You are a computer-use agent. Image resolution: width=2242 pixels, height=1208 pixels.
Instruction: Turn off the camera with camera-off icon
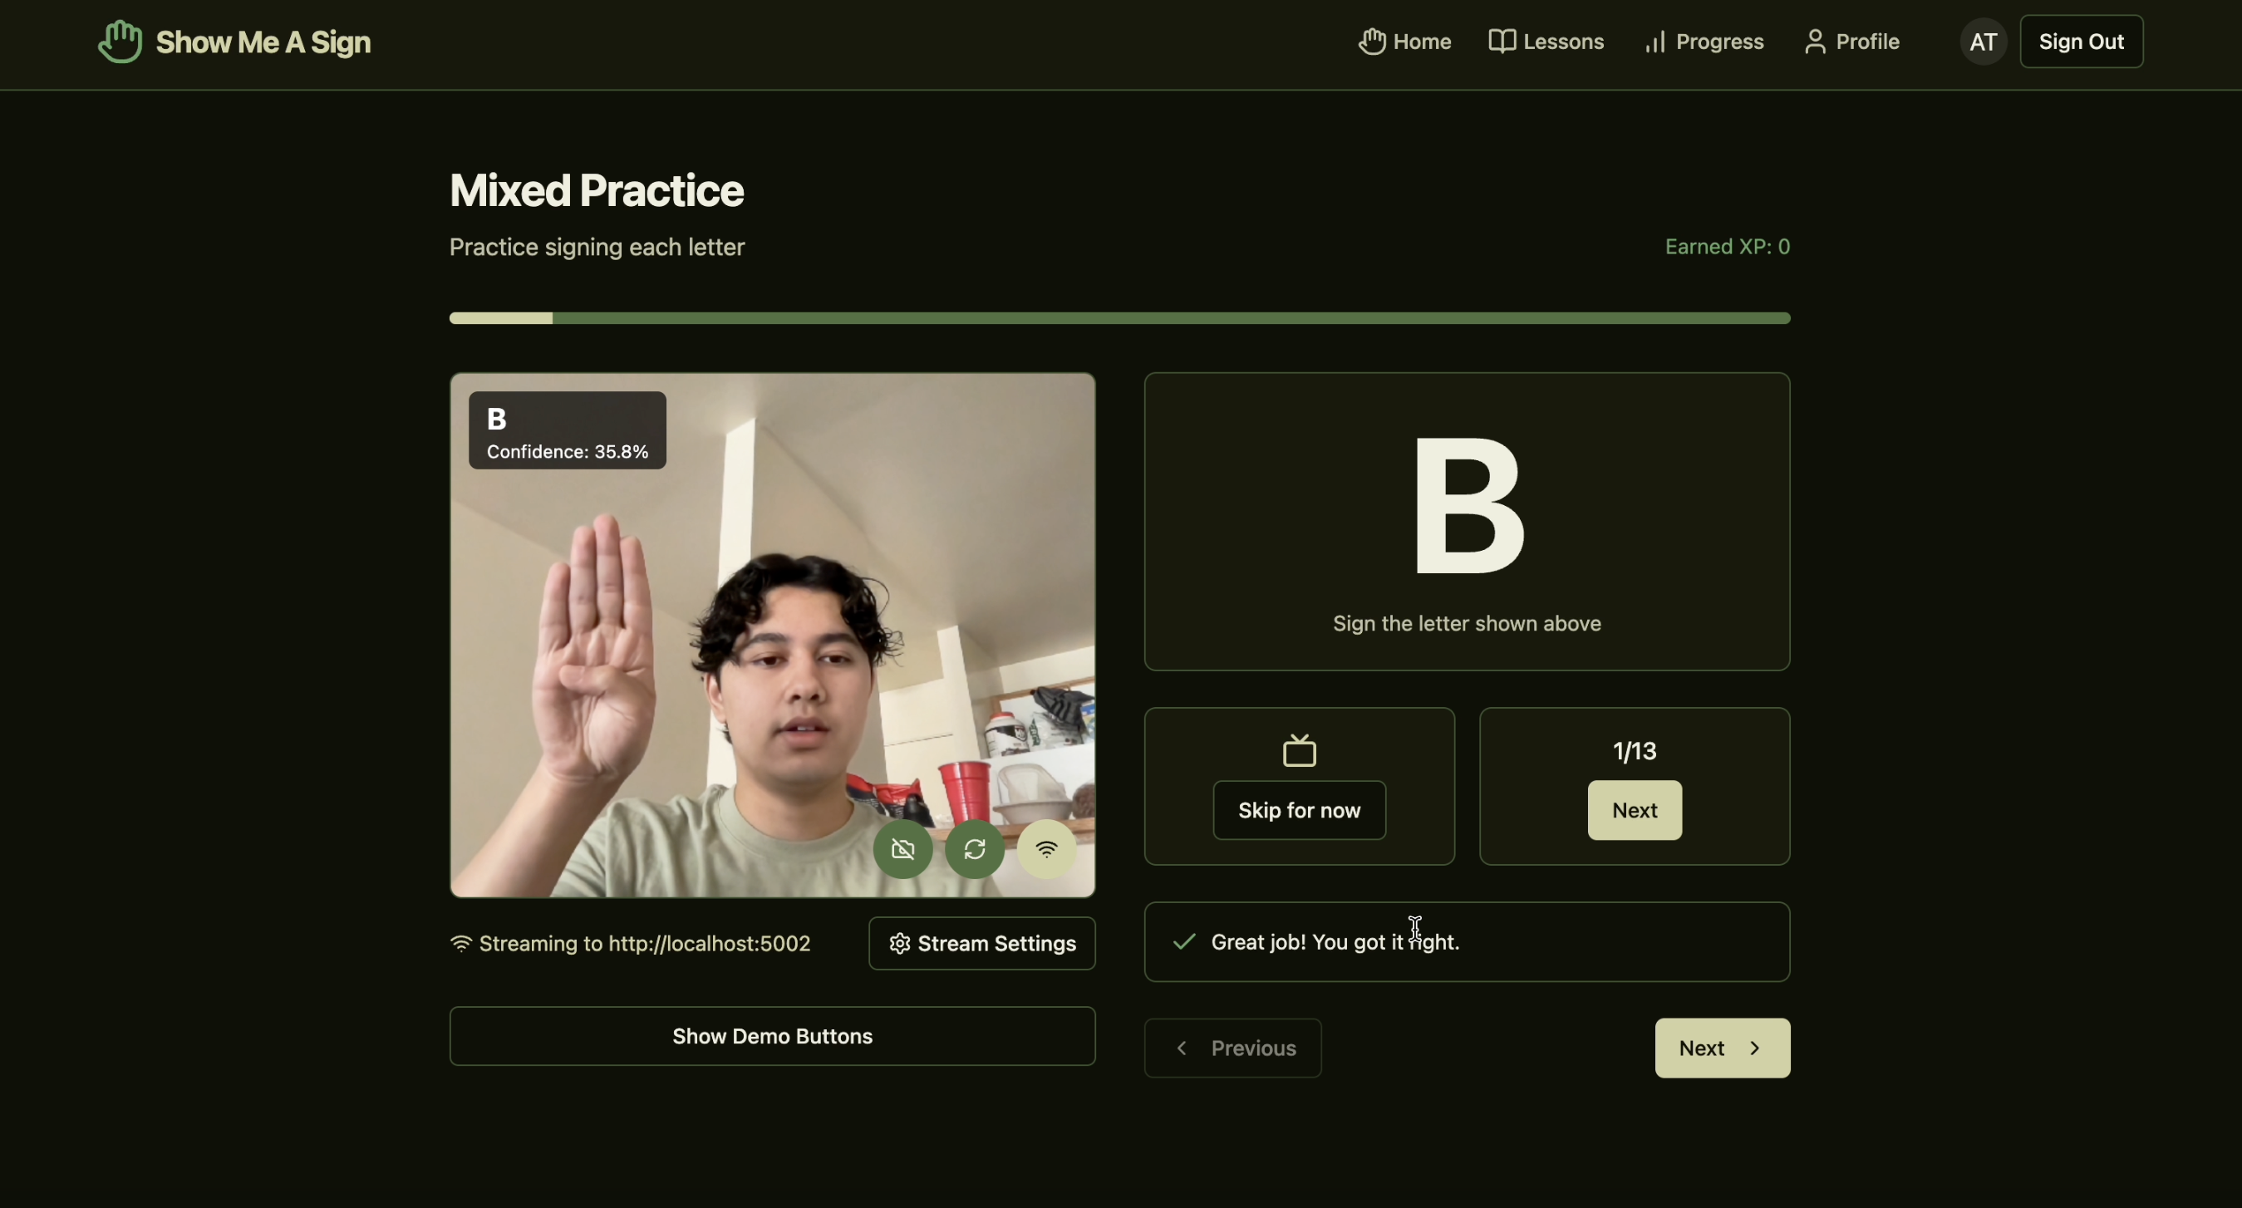(902, 848)
